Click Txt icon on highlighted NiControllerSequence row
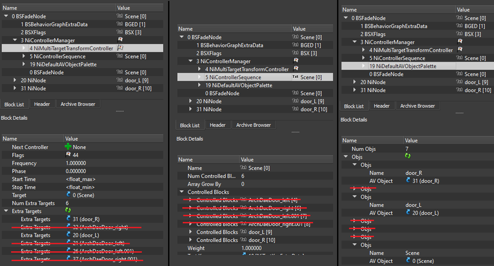The image size is (494, 266). coord(296,77)
